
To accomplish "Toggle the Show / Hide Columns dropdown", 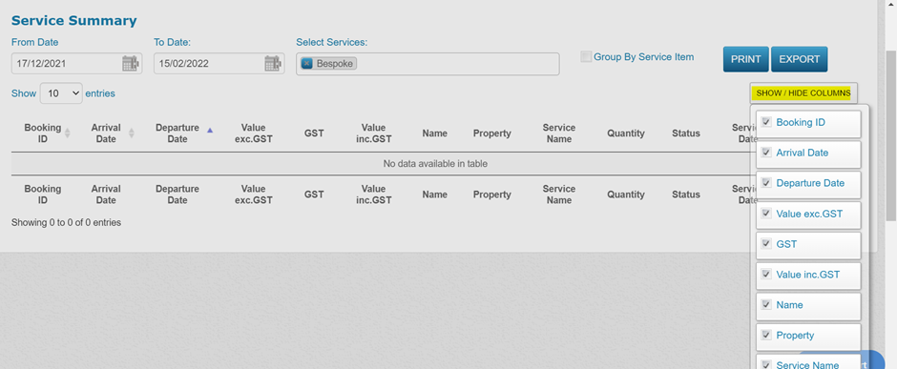I will pyautogui.click(x=803, y=93).
